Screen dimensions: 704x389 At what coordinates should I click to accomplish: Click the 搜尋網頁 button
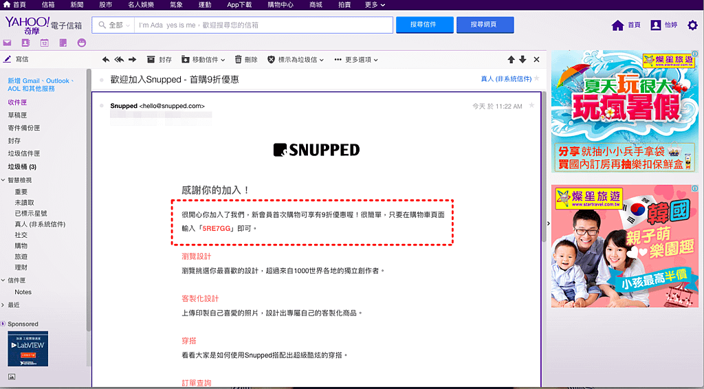[x=485, y=25]
